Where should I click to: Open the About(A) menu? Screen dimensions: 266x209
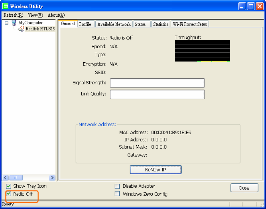(x=56, y=15)
